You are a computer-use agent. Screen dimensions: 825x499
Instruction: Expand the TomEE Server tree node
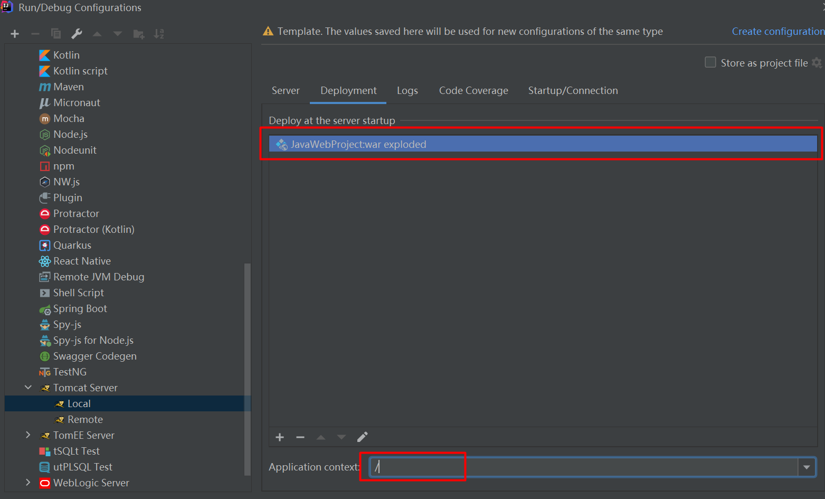click(x=28, y=435)
